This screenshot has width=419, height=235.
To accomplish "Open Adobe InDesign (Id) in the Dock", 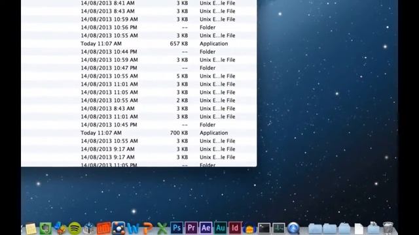I will coord(234,228).
